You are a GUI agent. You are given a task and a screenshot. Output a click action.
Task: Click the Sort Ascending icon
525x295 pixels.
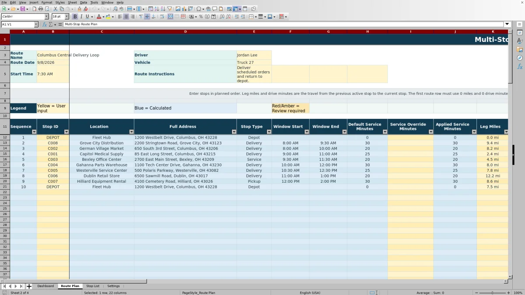click(157, 9)
